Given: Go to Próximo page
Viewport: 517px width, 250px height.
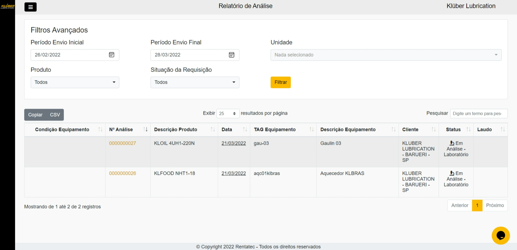Looking at the screenshot, I should coord(495,205).
